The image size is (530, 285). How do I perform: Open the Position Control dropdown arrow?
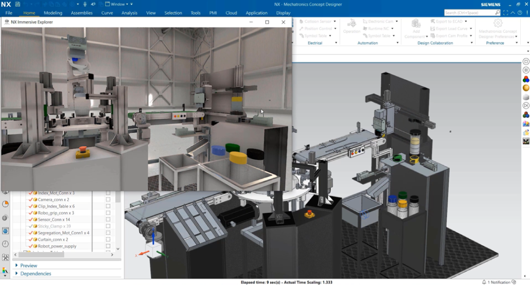tap(335, 29)
